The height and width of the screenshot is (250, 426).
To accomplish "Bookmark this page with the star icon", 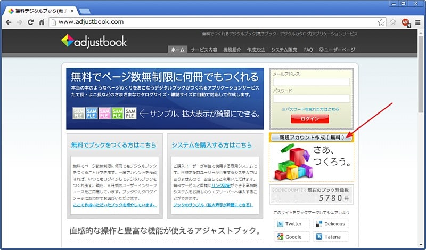I will [x=381, y=22].
